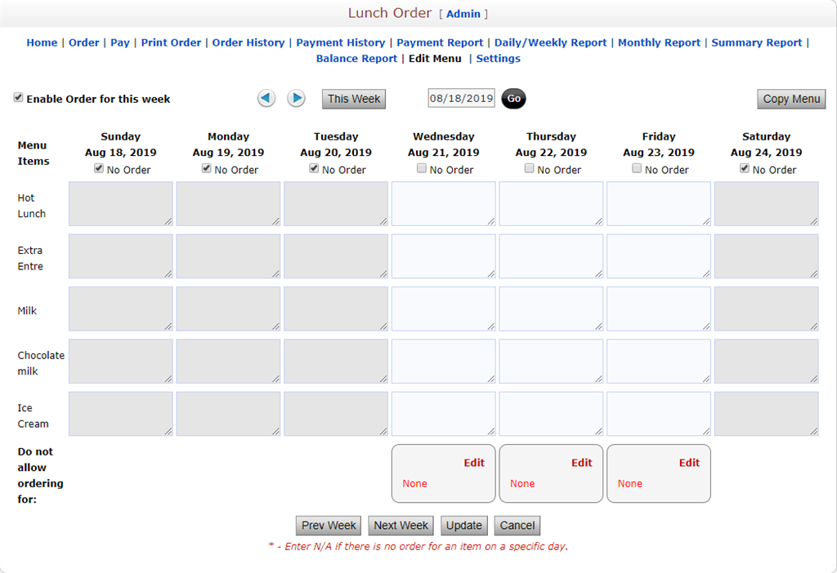Click the 08/18/2019 date input field
The image size is (837, 573).
tap(461, 97)
